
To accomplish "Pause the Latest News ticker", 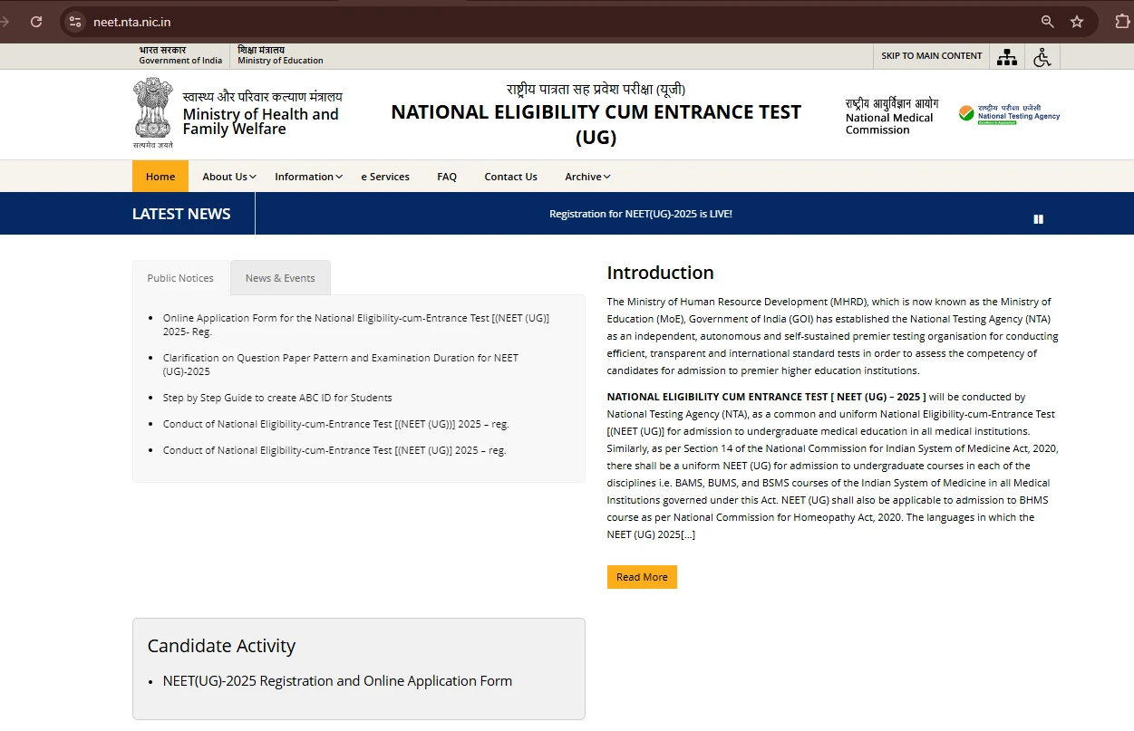I will (1038, 218).
